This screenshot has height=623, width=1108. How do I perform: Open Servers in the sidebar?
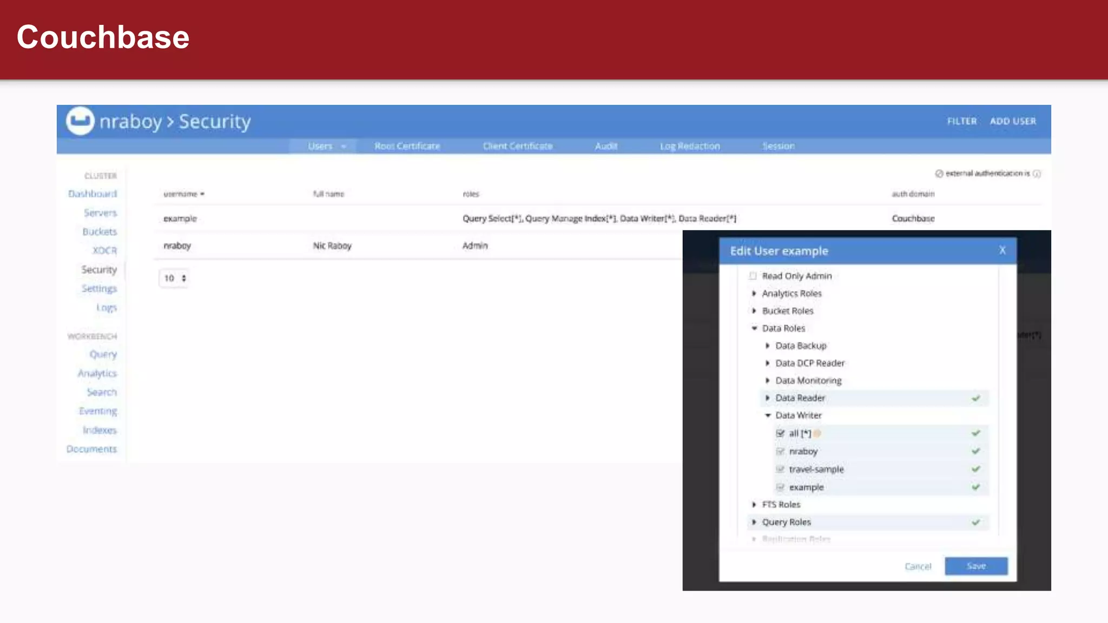click(x=100, y=213)
